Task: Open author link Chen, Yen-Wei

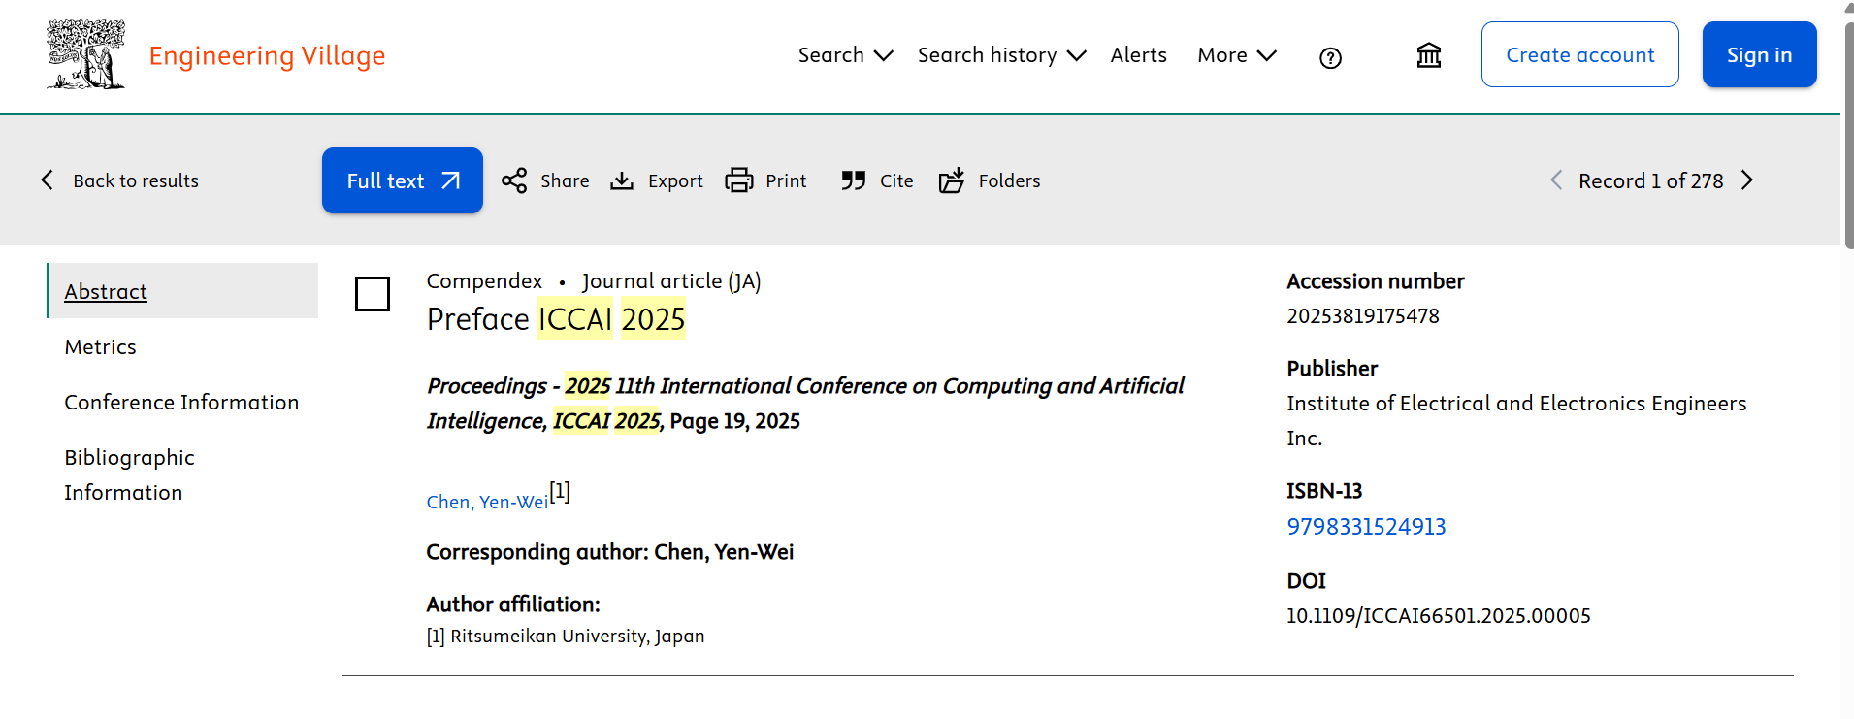Action: [487, 502]
